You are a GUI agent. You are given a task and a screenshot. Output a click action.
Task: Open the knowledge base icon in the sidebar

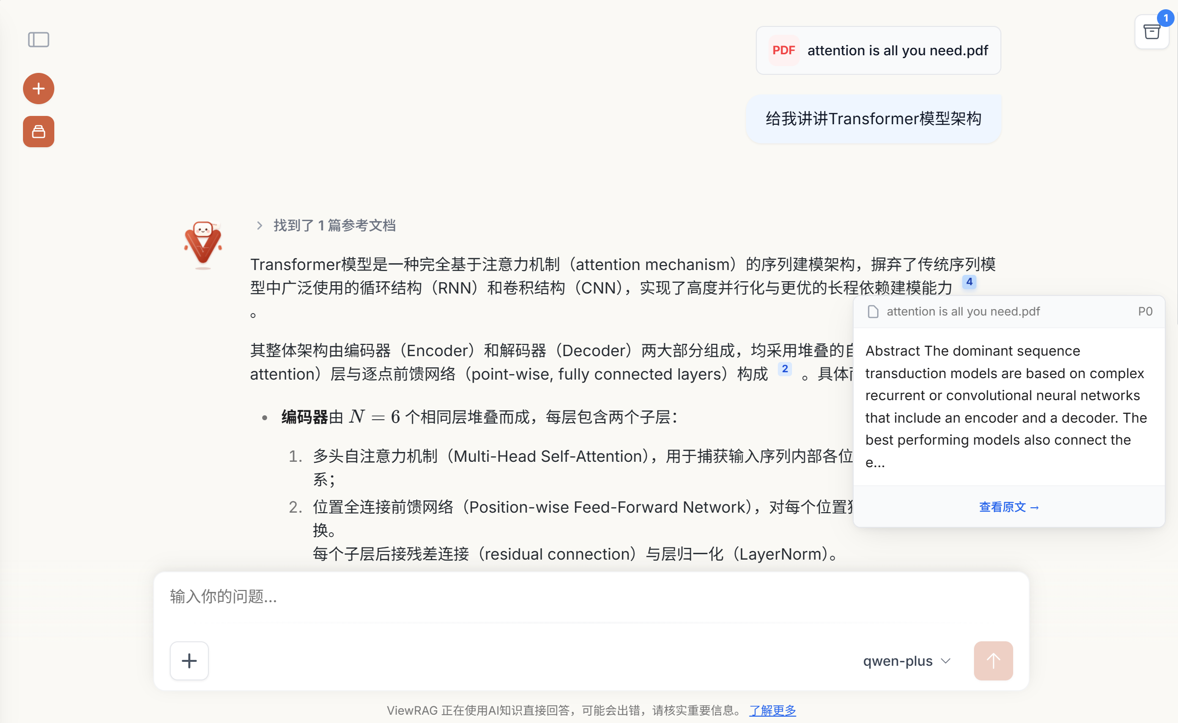(x=39, y=132)
